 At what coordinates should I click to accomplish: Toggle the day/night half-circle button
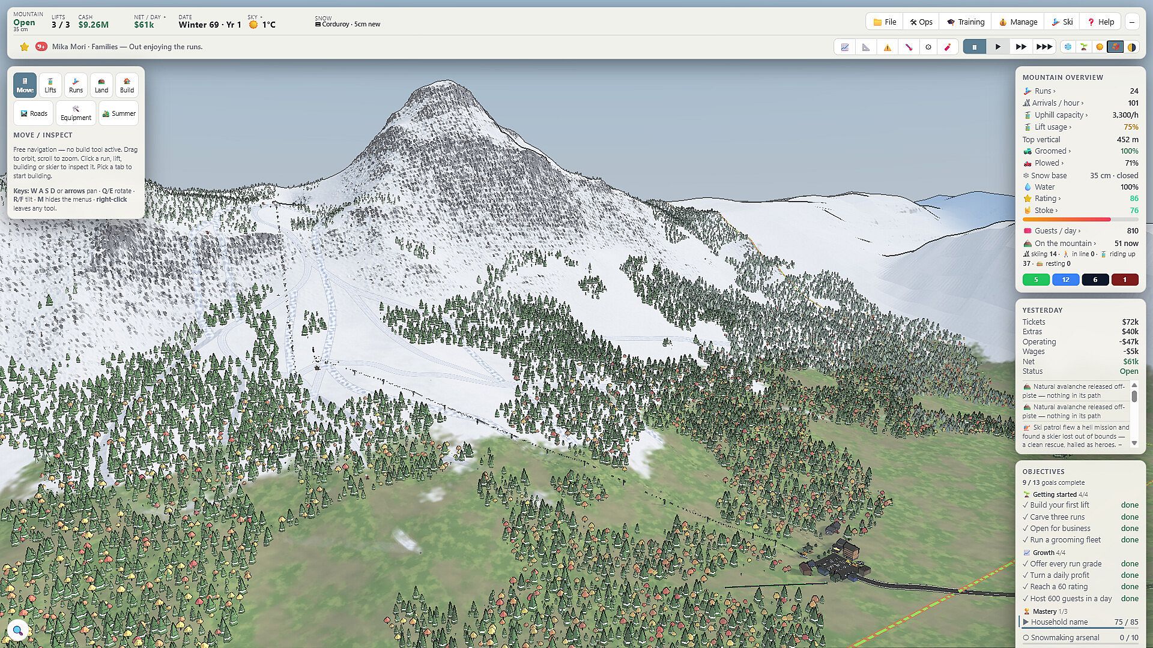pyautogui.click(x=1131, y=47)
